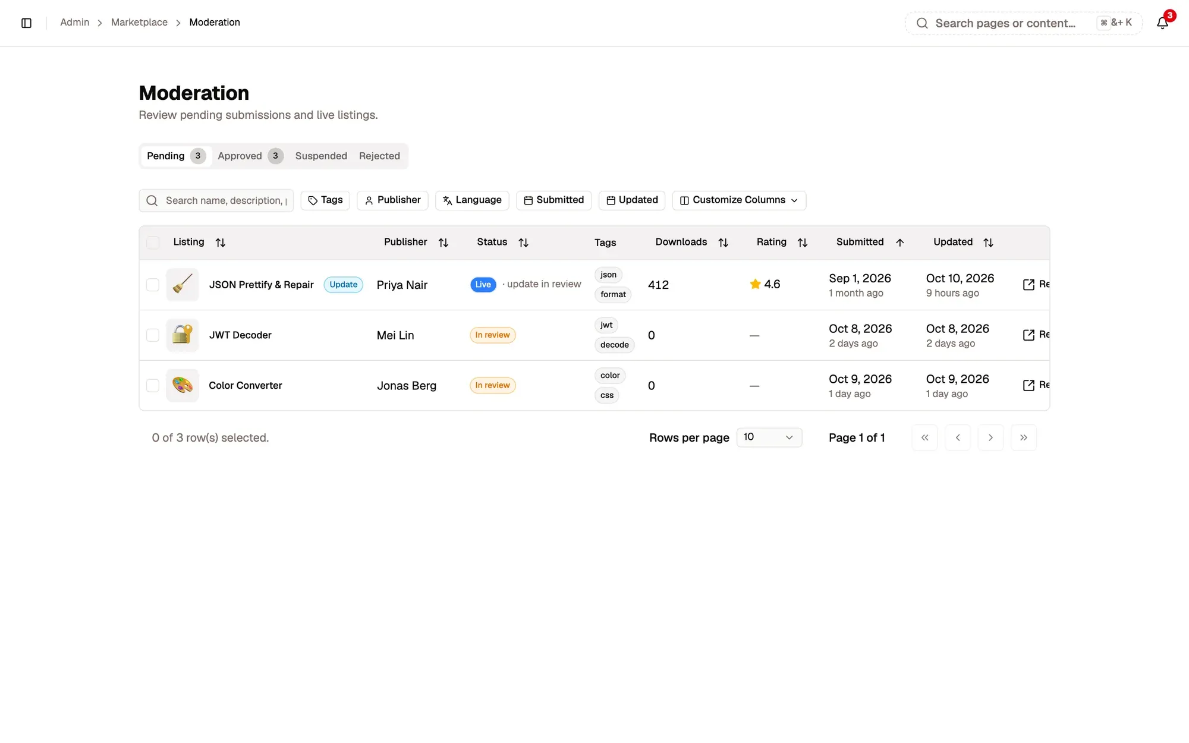Open the Submitted date filter
1189x743 pixels.
coord(553,200)
